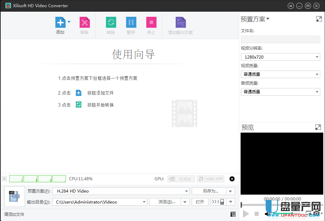Click the purple Add Output Profile icon
Image resolution: width=325 pixels, height=221 pixels.
click(x=180, y=23)
